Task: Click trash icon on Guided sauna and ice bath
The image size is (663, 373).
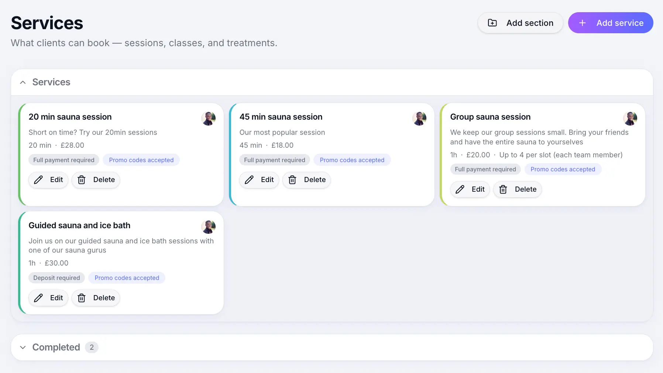Action: [x=82, y=298]
